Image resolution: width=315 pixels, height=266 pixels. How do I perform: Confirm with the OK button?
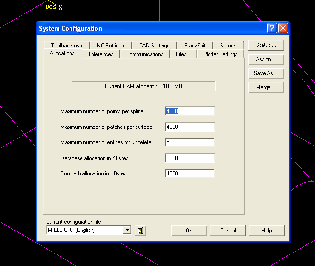pyautogui.click(x=189, y=231)
